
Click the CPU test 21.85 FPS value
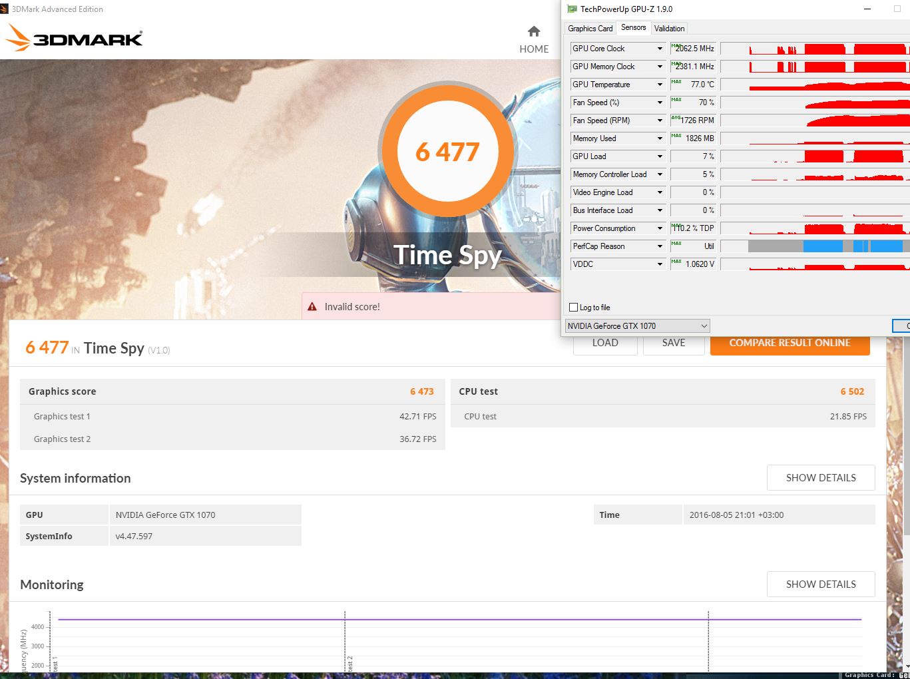[x=848, y=417]
